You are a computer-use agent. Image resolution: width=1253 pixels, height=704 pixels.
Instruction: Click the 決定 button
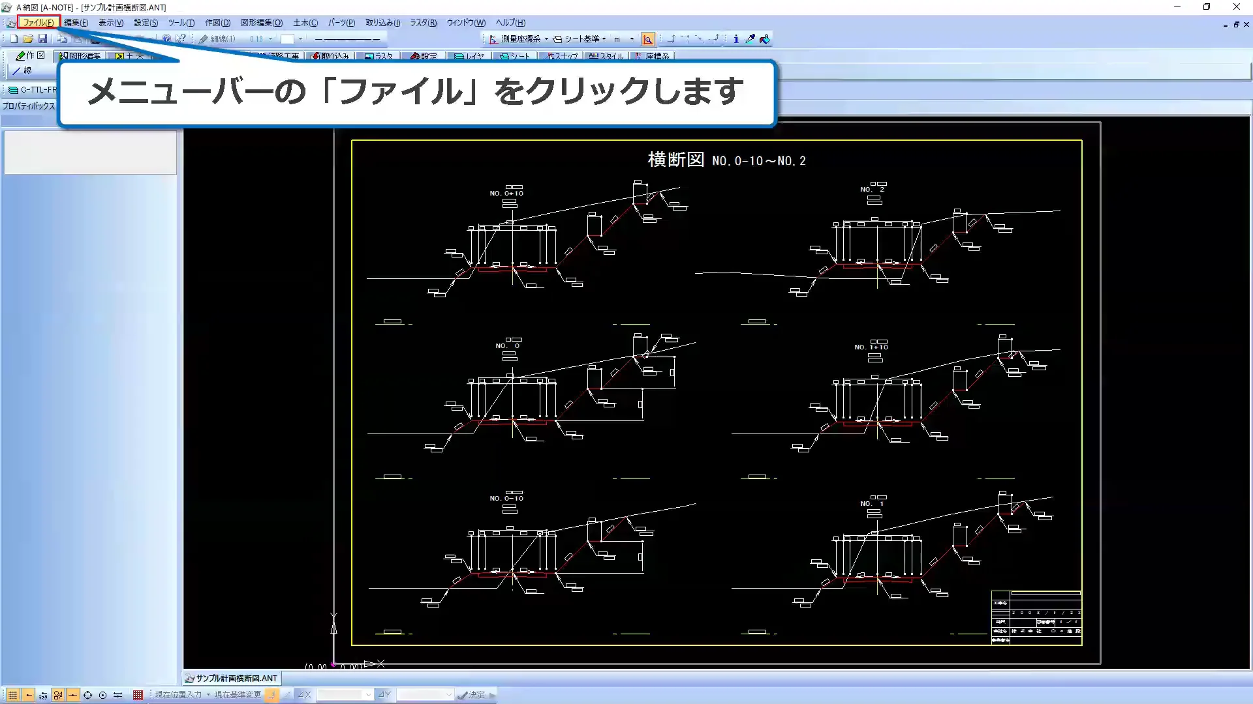[471, 695]
